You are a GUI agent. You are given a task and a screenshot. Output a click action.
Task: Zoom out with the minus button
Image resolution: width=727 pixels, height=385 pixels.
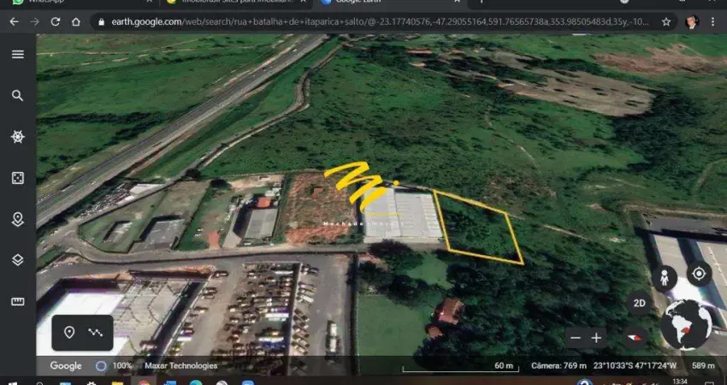pos(576,338)
